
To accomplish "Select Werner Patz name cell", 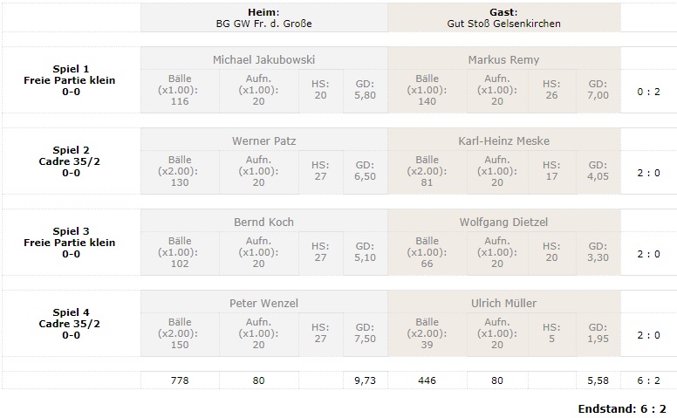I will coord(263,140).
